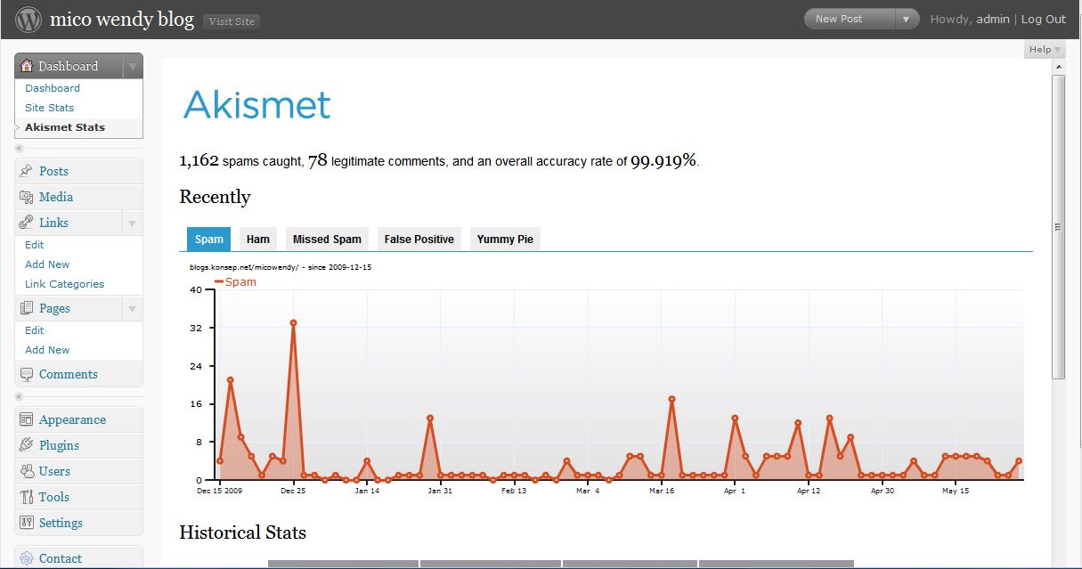Go to the Dashboard submenu link
The height and width of the screenshot is (569, 1082).
(53, 88)
